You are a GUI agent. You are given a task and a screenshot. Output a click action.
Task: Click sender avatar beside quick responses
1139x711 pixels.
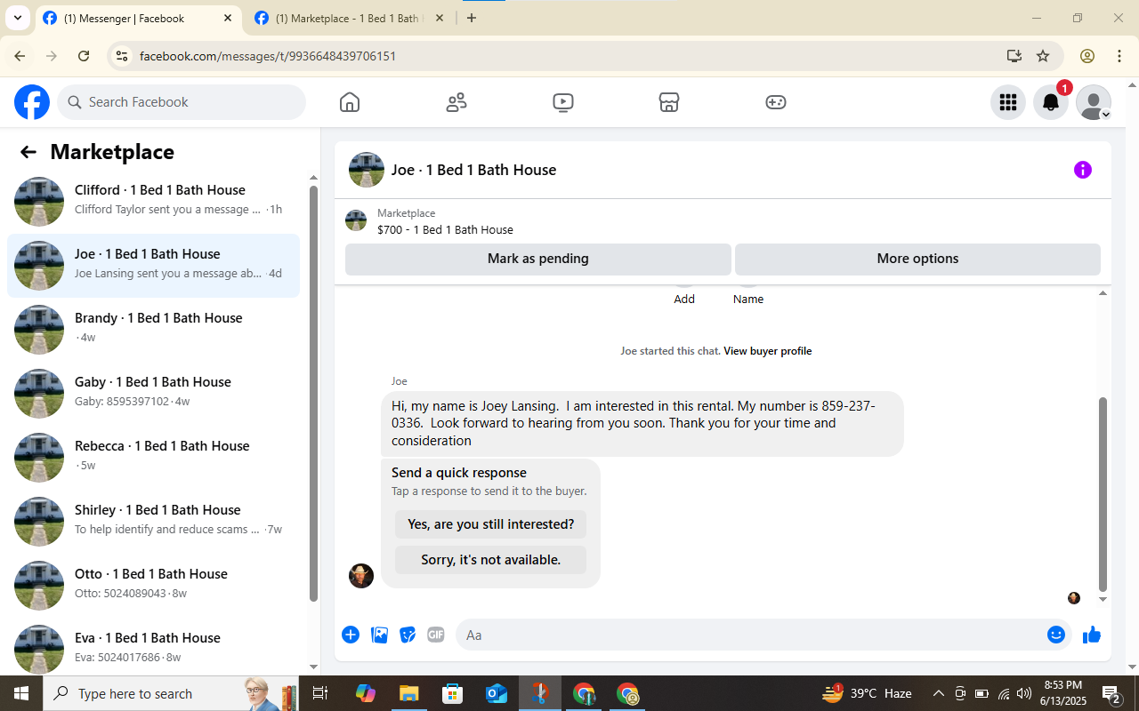[361, 576]
